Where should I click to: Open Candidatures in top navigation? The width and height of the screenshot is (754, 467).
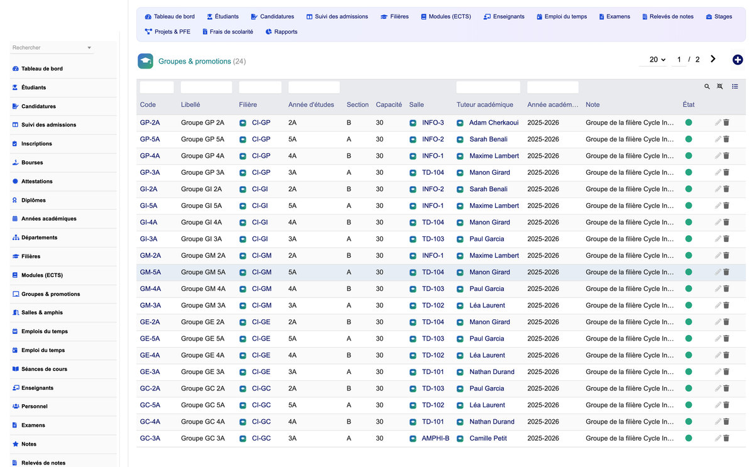pos(272,17)
